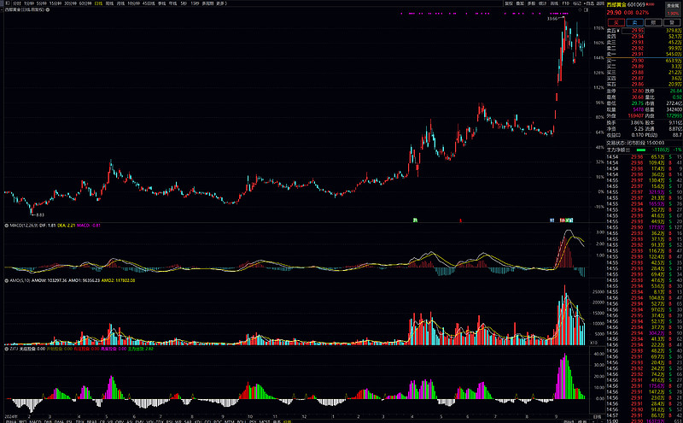This screenshot has width=683, height=423.
Task: Click the square window icon above price axis
Action: click(x=586, y=9)
